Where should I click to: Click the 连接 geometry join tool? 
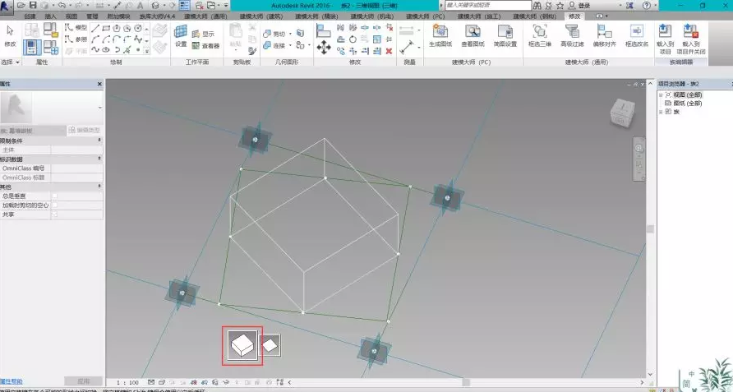[x=274, y=45]
